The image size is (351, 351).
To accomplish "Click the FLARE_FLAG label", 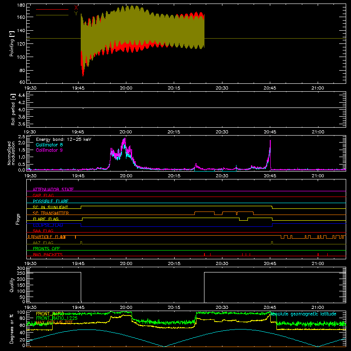I will pyautogui.click(x=46, y=219).
